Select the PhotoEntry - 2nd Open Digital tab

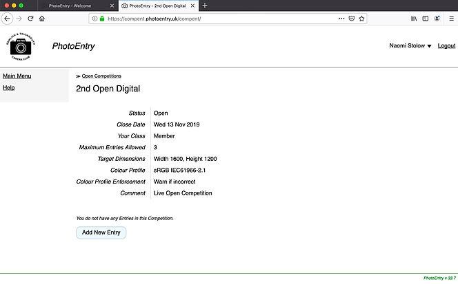[x=157, y=6]
